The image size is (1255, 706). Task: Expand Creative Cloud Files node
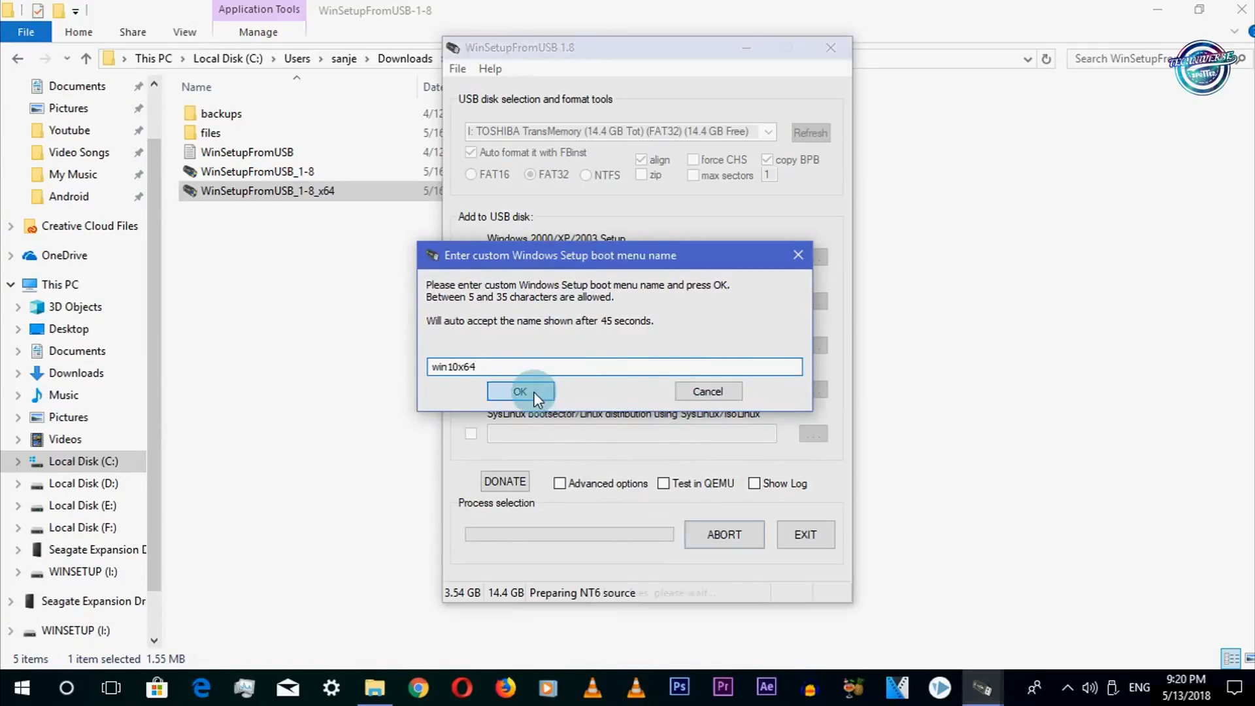pos(10,226)
